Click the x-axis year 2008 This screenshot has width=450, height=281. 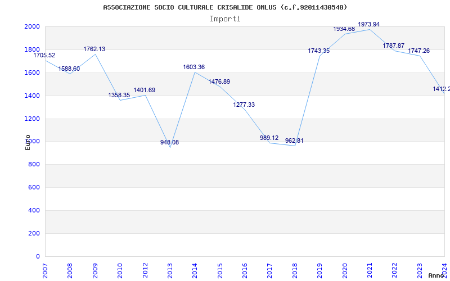click(x=70, y=271)
